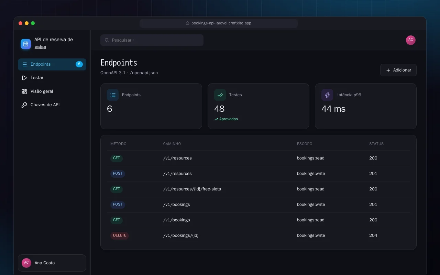This screenshot has width=440, height=275.
Task: Focus the Pesquisar search field
Action: pyautogui.click(x=152, y=40)
